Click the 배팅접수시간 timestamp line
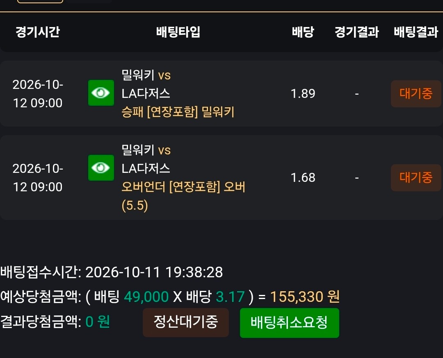 click(112, 272)
